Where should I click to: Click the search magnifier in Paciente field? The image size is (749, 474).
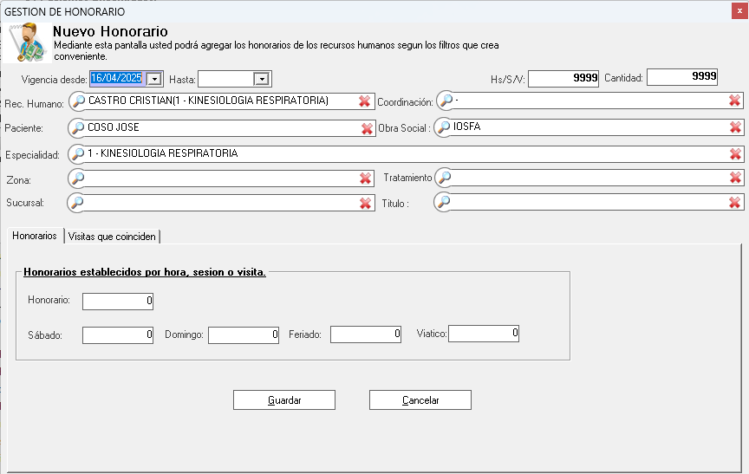[78, 128]
